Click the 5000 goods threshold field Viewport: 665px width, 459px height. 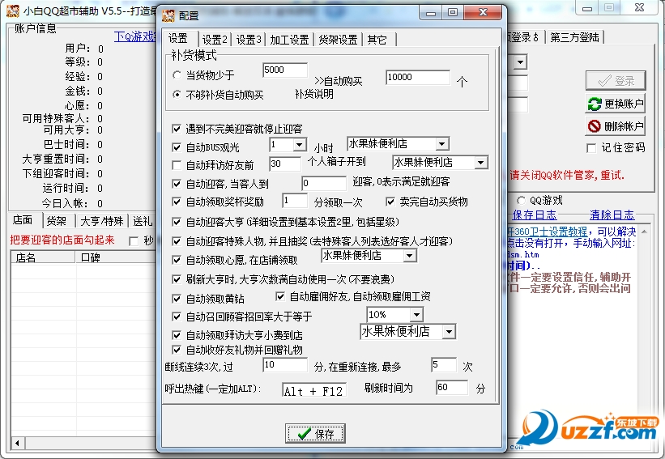[x=284, y=70]
